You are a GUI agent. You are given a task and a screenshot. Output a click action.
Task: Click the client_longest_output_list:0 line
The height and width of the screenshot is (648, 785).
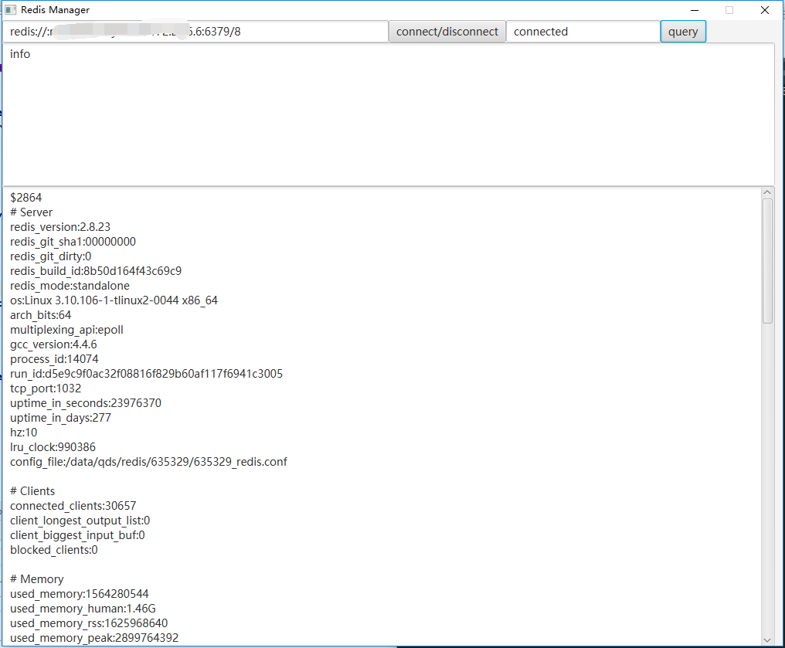[80, 521]
